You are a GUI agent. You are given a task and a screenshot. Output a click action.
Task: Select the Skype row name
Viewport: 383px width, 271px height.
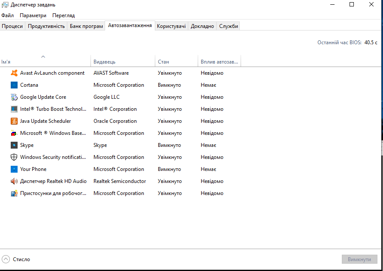click(27, 145)
